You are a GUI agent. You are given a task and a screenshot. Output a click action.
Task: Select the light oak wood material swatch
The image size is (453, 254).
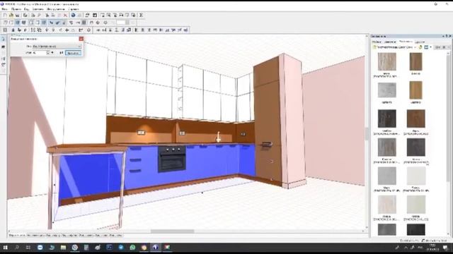pos(387,61)
